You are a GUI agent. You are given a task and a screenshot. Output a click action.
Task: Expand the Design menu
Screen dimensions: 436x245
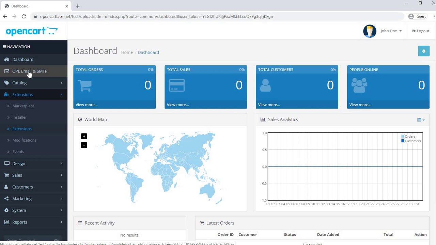coord(34,163)
